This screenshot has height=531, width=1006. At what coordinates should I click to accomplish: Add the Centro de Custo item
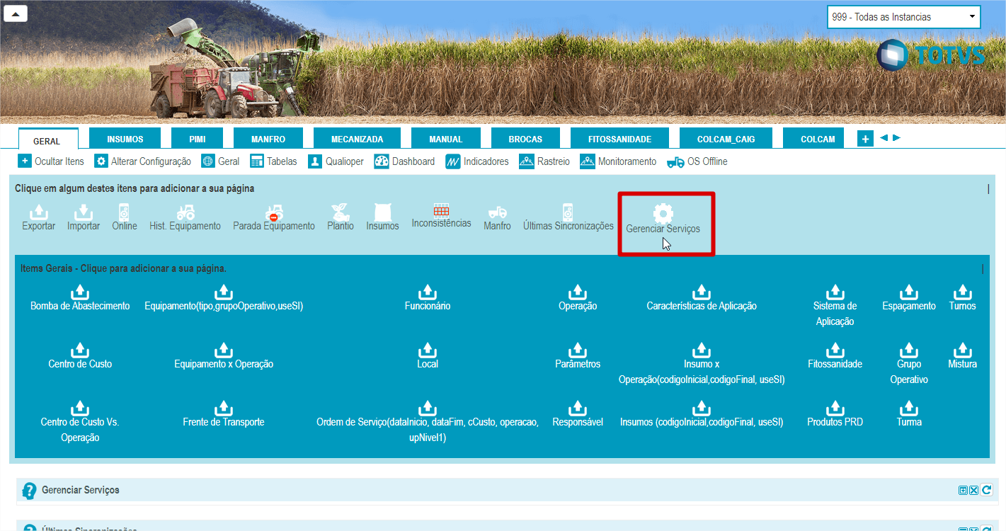click(x=80, y=355)
